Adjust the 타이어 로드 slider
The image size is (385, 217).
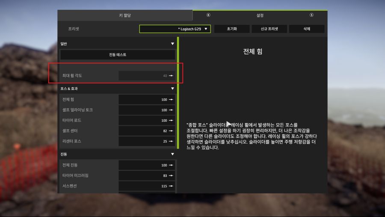coord(147,120)
